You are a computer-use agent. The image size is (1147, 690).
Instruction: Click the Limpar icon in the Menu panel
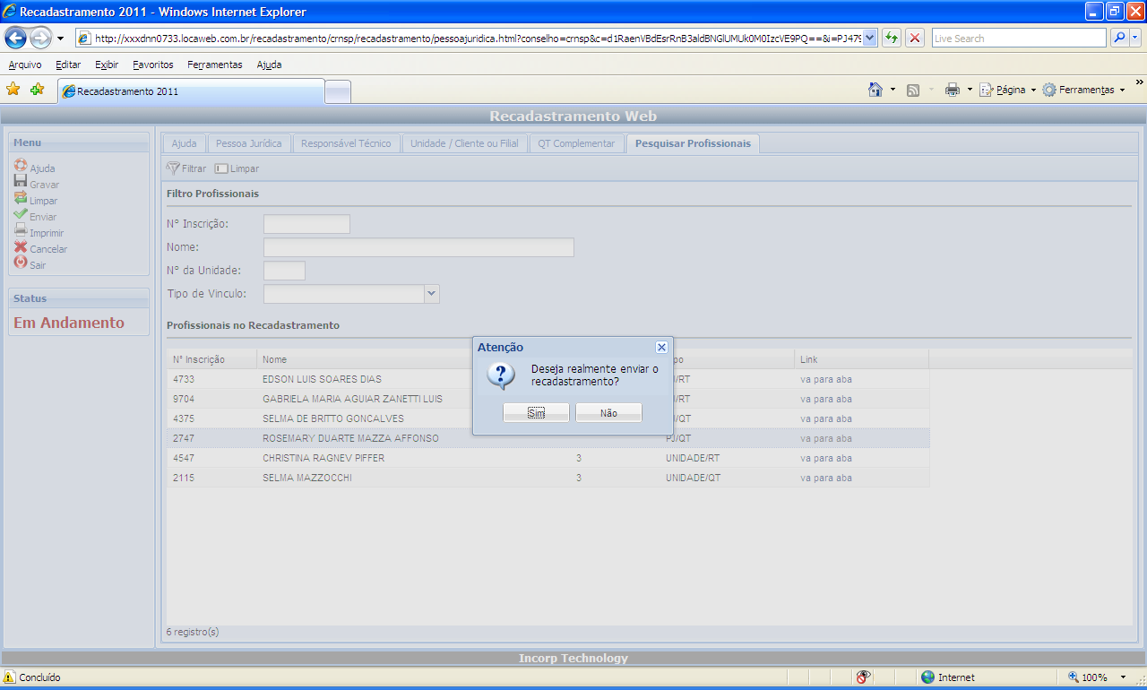click(x=21, y=197)
